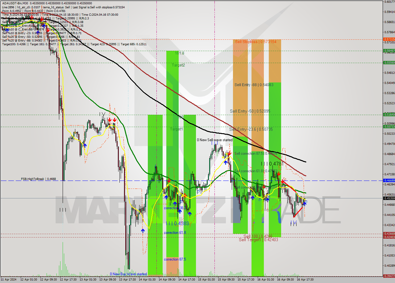Click the '12 Apr 09:30' time label
The image size is (395, 283).
[48, 280]
